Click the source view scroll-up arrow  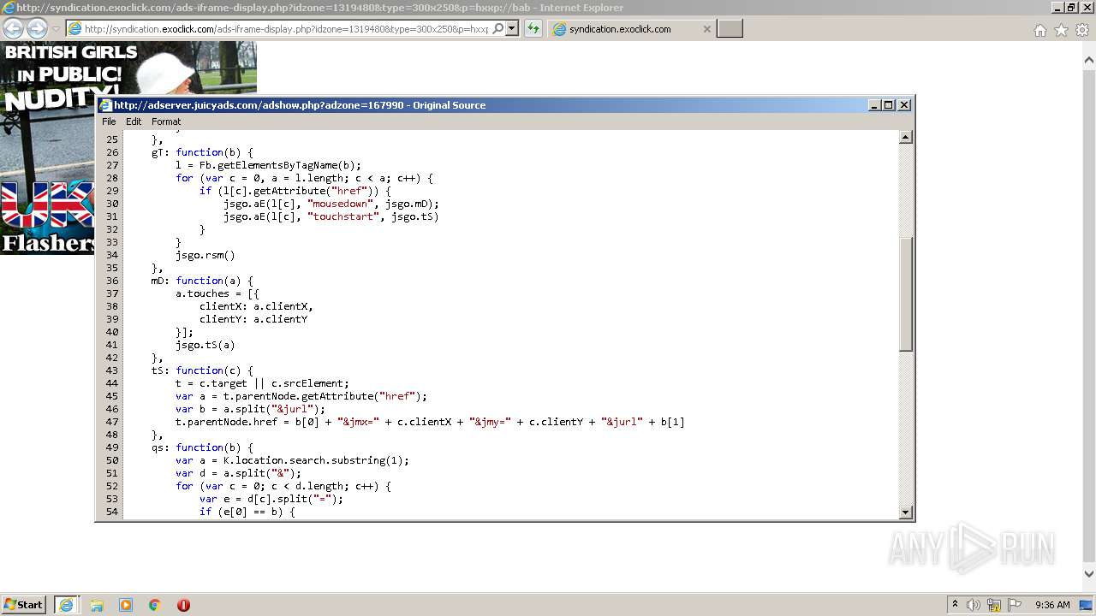coord(906,137)
